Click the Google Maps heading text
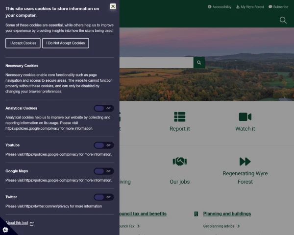This screenshot has height=235, width=294. click(17, 171)
